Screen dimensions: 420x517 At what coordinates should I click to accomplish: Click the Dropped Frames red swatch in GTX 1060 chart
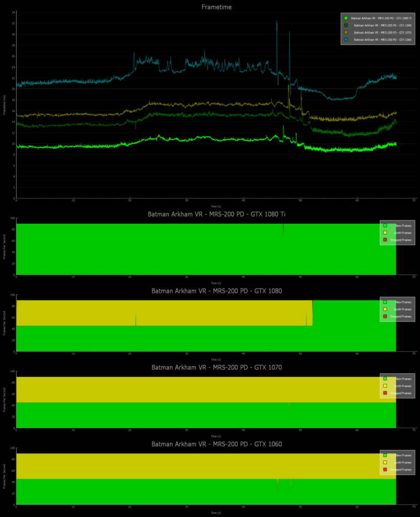[385, 470]
